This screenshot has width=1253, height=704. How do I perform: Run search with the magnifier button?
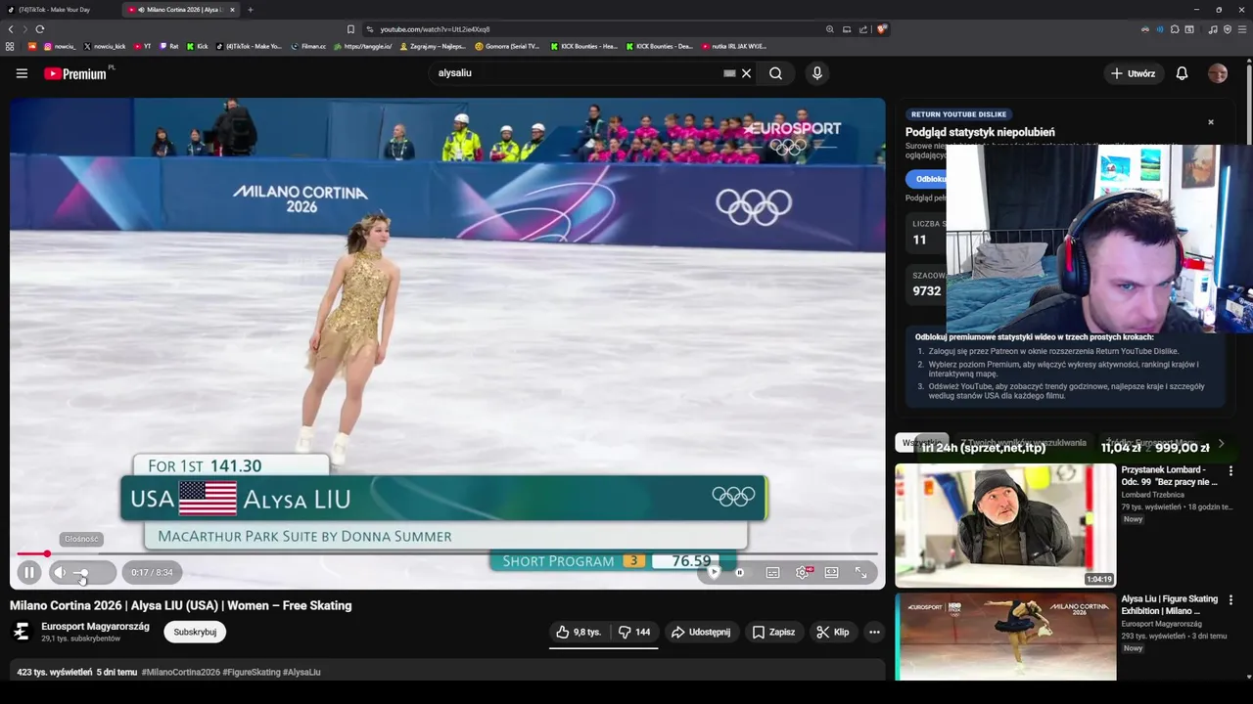tap(775, 73)
